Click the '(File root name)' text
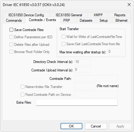 click(x=108, y=86)
